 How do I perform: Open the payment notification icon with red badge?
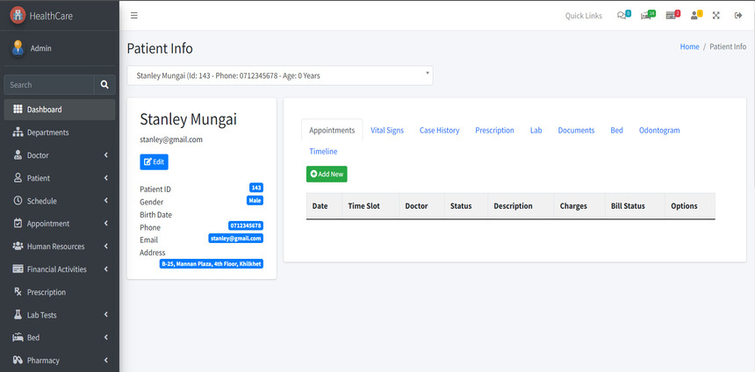(x=672, y=15)
